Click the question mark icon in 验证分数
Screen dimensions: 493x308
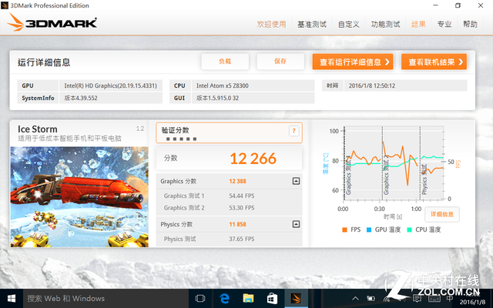[293, 131]
